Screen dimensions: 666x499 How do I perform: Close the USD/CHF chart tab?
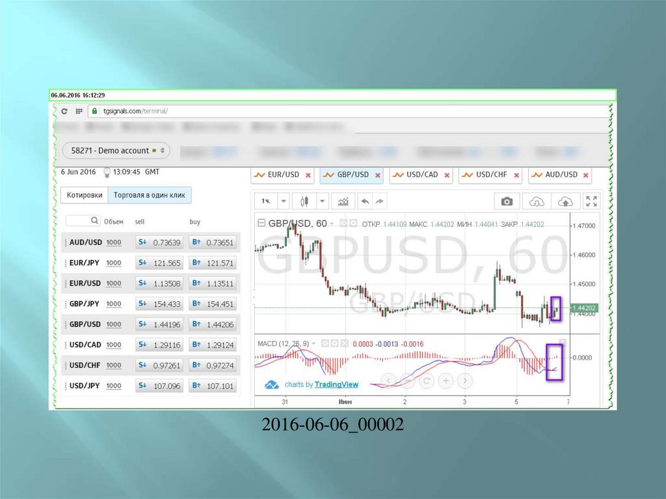(x=516, y=175)
